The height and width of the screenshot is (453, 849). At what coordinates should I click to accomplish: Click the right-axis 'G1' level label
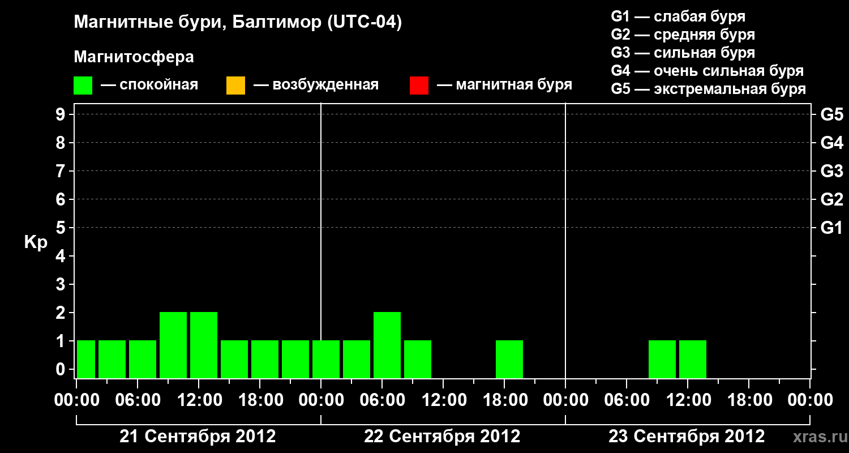(832, 228)
